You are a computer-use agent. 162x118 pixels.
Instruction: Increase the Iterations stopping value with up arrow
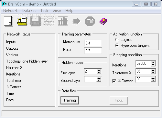[153, 62]
